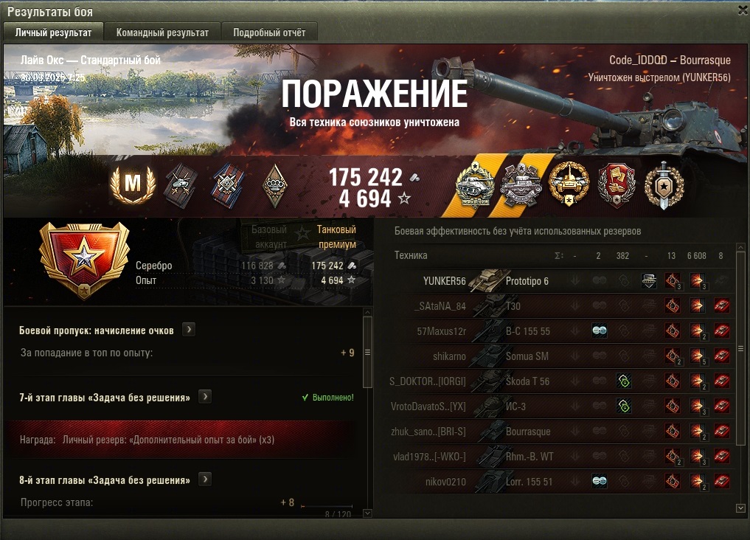Click the left panel scrollbar handle

(368, 352)
